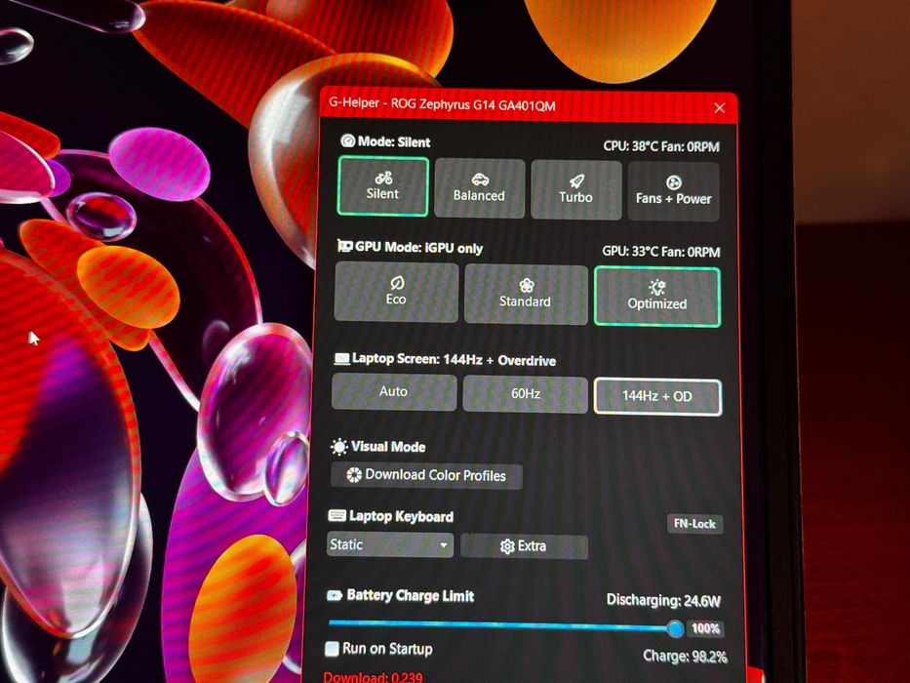The height and width of the screenshot is (683, 910).
Task: Click the GPU Mode: iGPU only label
Action: [x=418, y=248]
